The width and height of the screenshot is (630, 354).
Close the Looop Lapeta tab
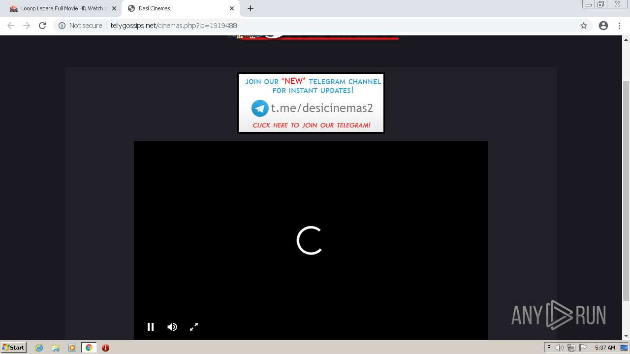click(114, 8)
